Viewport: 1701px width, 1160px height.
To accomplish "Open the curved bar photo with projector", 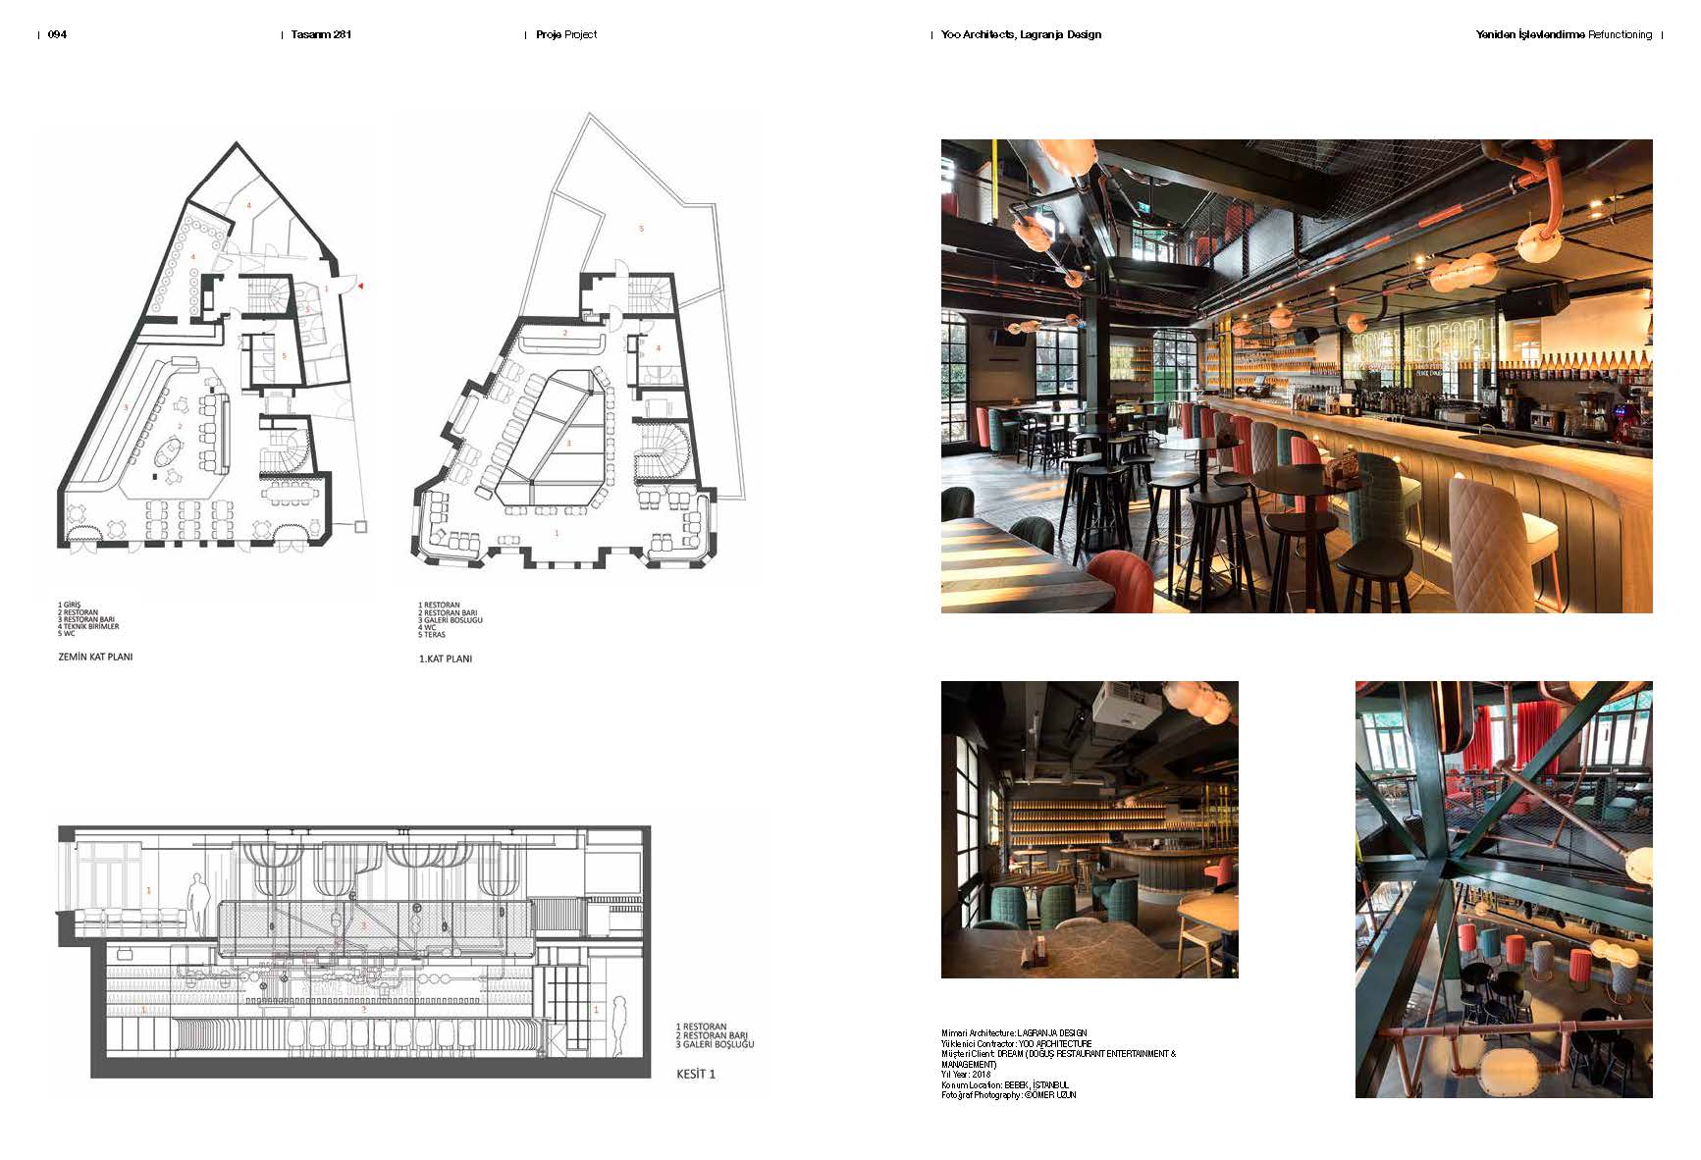I will click(x=1089, y=829).
